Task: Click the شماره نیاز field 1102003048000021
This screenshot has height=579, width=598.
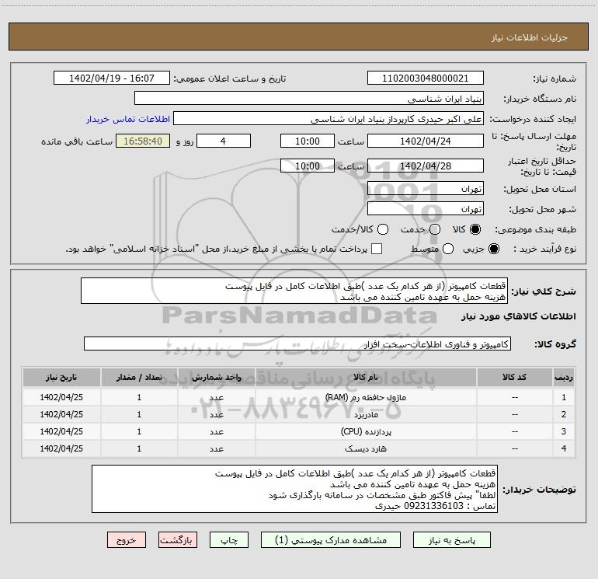Action: point(426,78)
